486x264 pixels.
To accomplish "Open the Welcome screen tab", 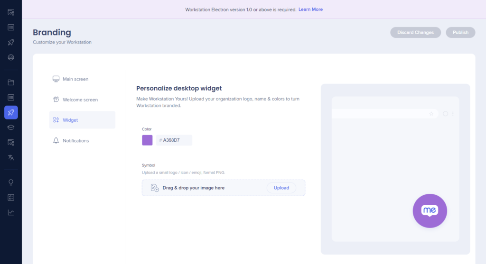I will pos(80,100).
